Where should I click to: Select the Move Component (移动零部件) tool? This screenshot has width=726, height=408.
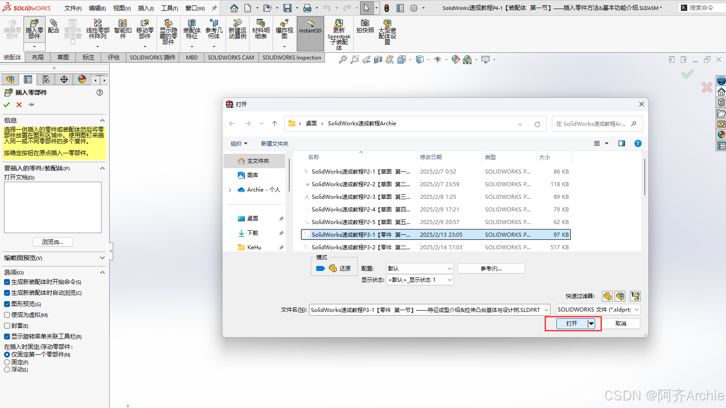pos(145,29)
